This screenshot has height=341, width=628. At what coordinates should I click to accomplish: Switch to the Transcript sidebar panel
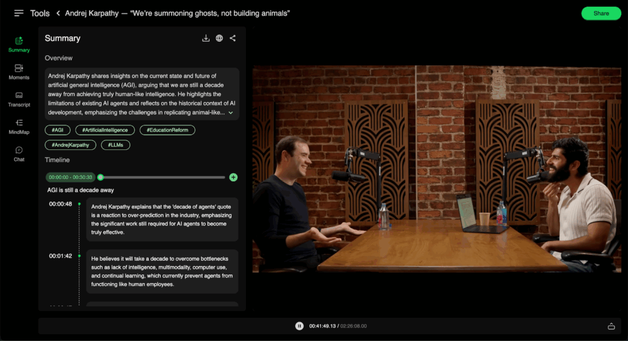click(19, 99)
